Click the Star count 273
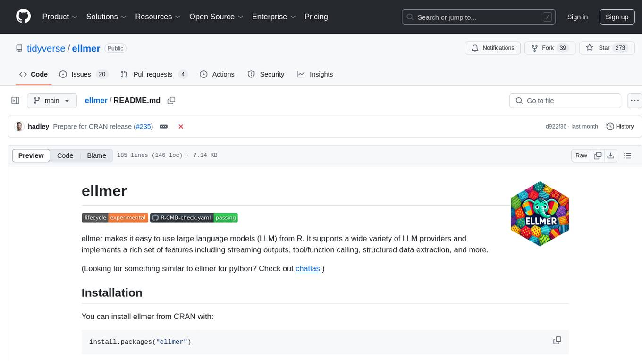Viewport: 642px width, 361px height. (620, 48)
